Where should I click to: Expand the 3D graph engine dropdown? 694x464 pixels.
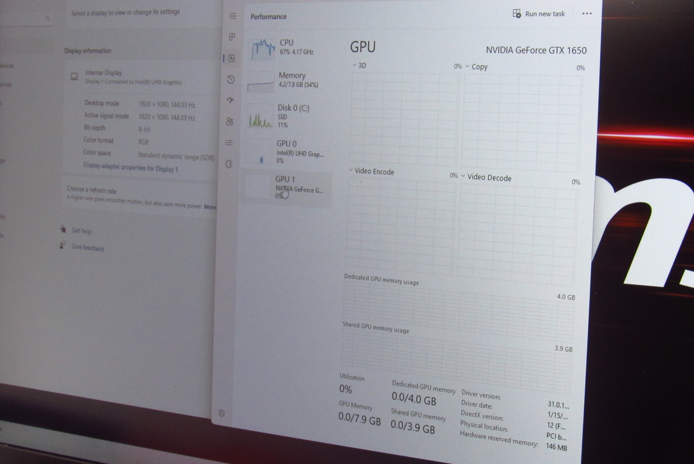359,65
